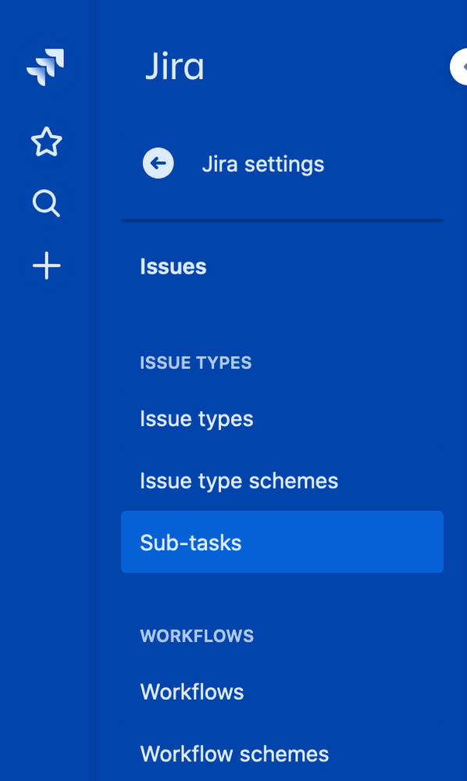
Task: Click back arrow beside Jira settings
Action: 159,163
